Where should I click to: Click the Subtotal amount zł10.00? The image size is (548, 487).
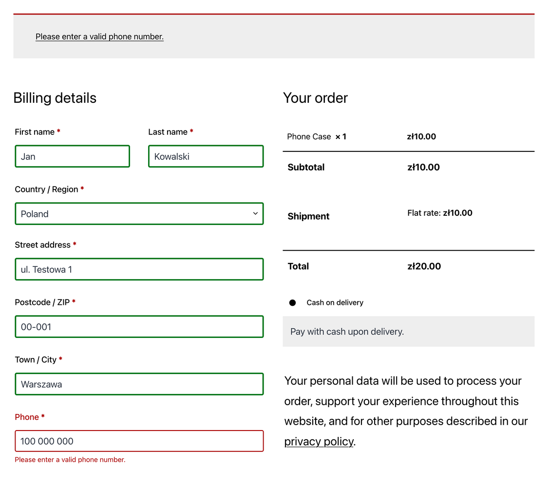[423, 167]
